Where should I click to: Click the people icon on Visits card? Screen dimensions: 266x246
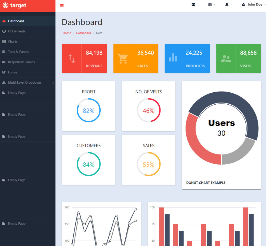point(226,59)
